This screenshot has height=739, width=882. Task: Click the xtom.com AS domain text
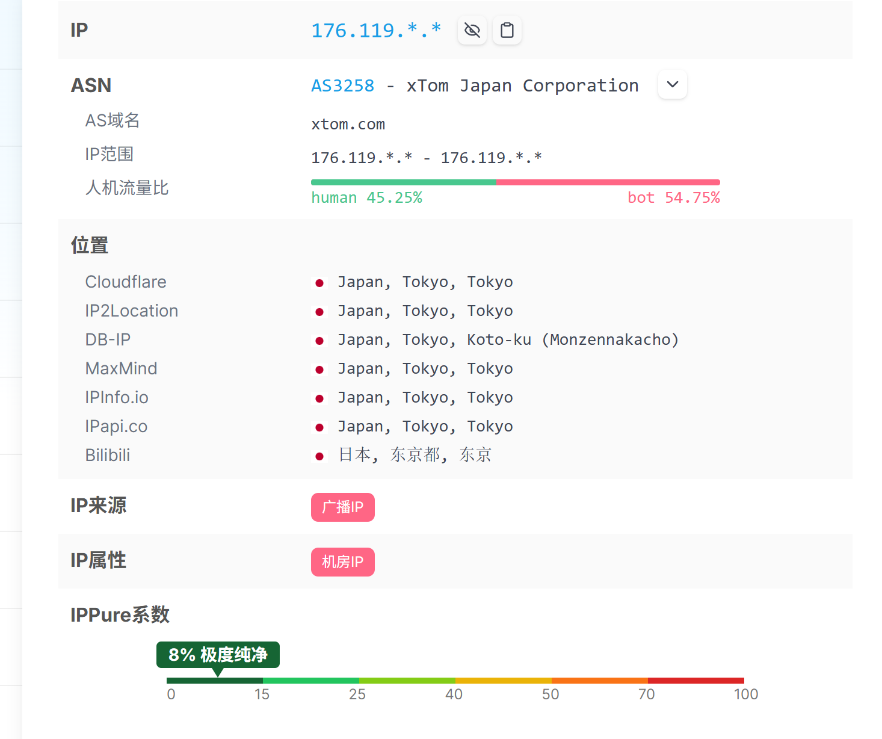click(x=348, y=125)
